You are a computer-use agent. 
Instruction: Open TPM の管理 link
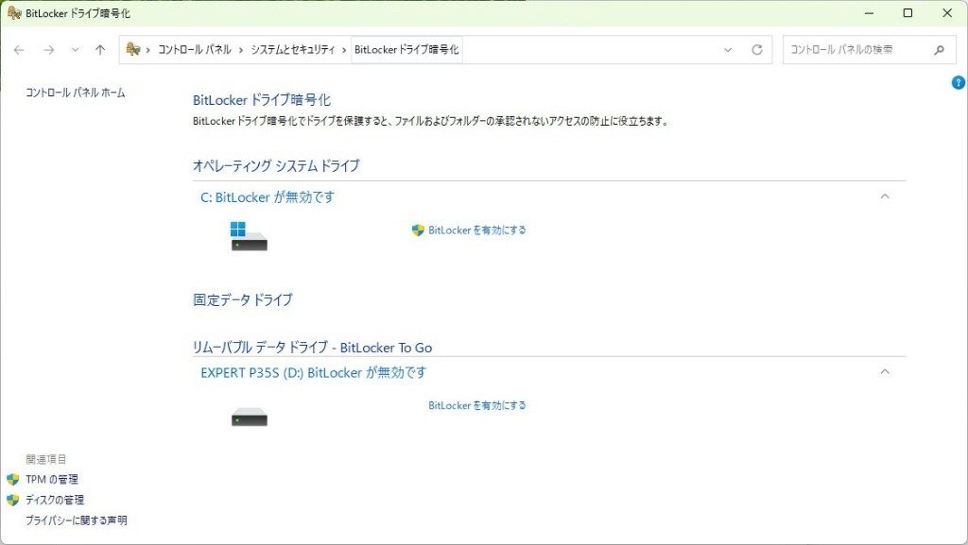click(x=52, y=479)
